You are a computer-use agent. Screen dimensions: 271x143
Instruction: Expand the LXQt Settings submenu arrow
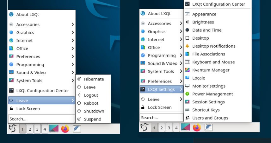pos(181,89)
